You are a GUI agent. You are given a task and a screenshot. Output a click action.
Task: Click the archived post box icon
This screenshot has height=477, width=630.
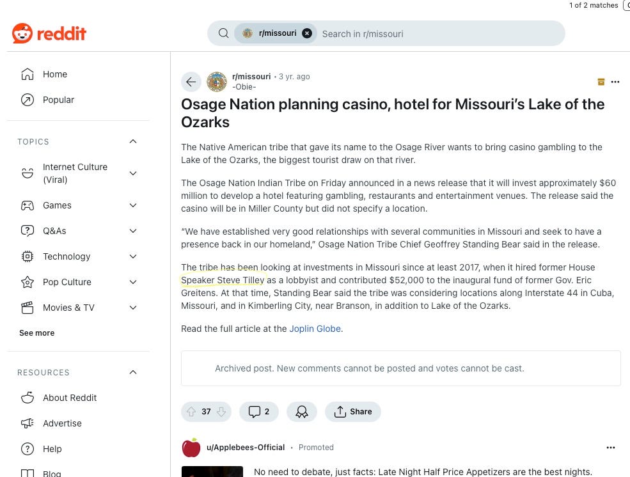(x=601, y=82)
